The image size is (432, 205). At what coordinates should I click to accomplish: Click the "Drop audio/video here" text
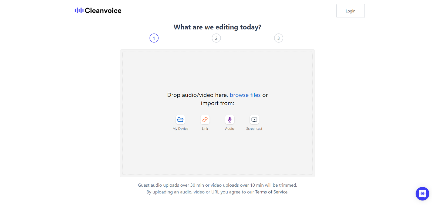[x=197, y=95]
